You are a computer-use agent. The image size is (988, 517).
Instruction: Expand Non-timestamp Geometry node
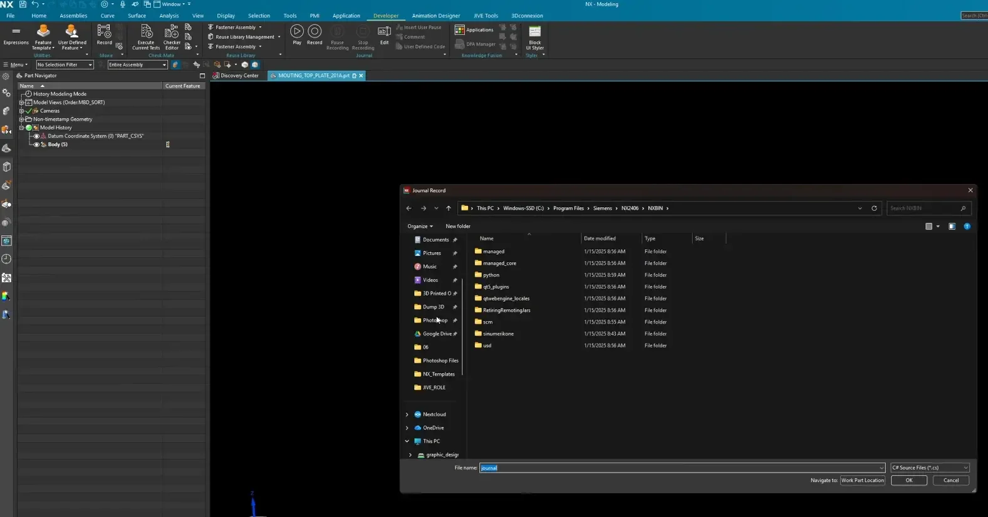21,119
